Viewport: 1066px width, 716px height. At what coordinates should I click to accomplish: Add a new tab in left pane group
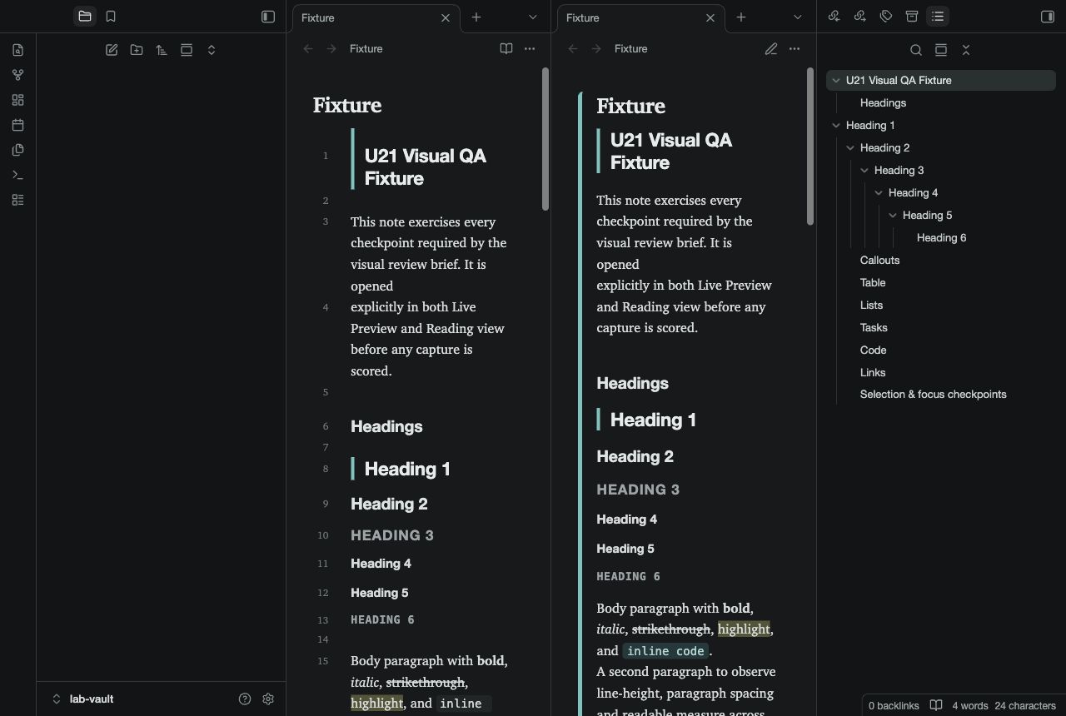point(476,17)
